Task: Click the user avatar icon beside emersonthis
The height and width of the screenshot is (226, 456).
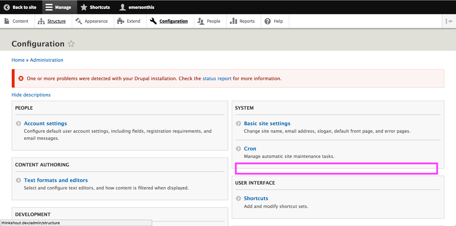Action: click(123, 7)
